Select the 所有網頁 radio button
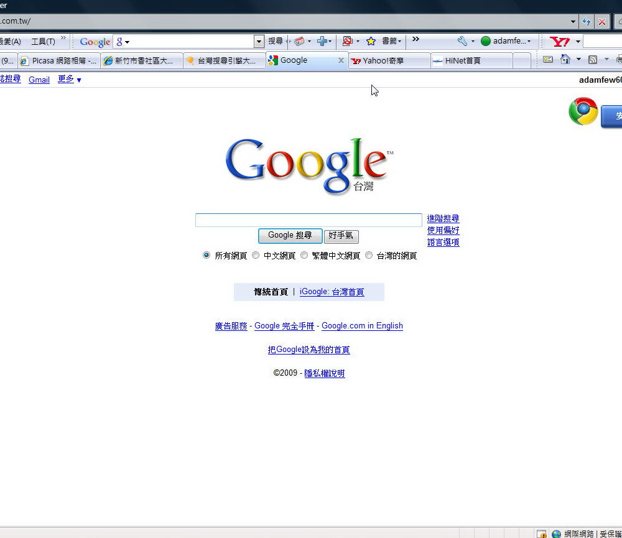The image size is (622, 538). (207, 256)
